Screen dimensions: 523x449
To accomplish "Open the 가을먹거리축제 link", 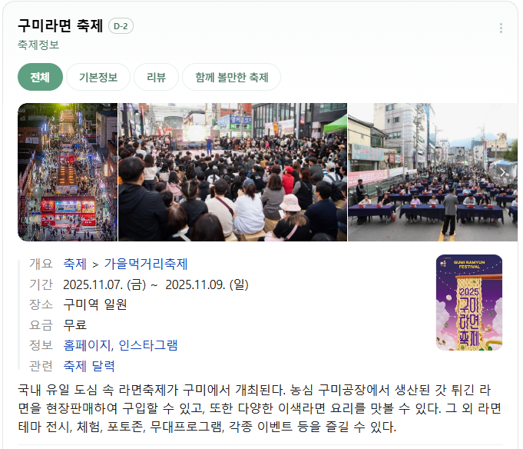I will tap(146, 264).
